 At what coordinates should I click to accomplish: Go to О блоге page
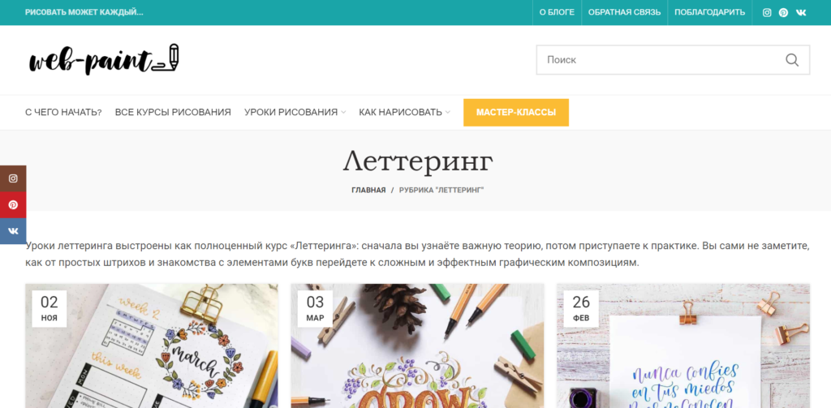(557, 13)
